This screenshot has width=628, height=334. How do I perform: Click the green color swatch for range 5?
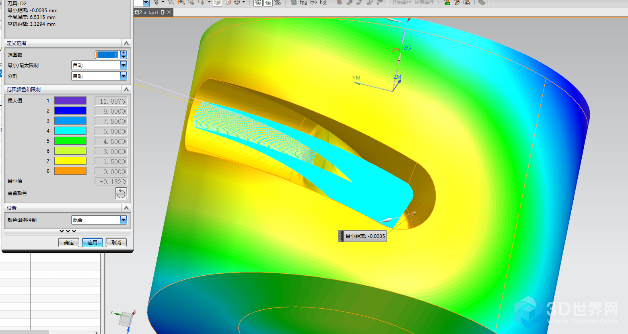(70, 141)
